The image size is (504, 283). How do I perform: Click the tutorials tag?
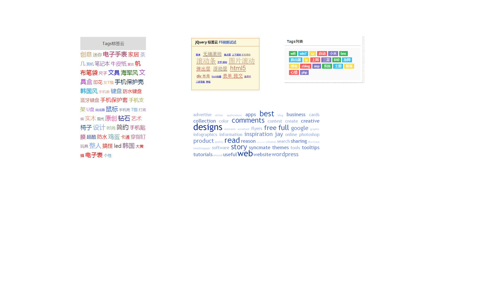203,155
